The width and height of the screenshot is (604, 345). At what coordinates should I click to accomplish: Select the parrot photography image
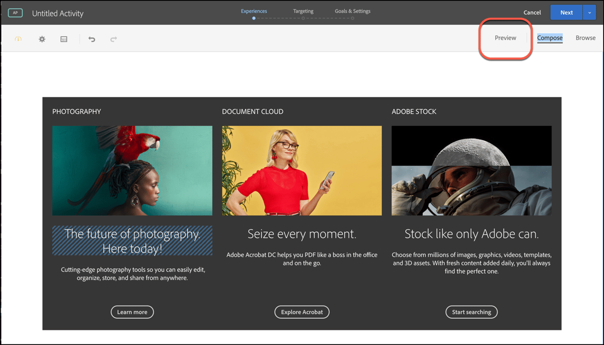132,171
